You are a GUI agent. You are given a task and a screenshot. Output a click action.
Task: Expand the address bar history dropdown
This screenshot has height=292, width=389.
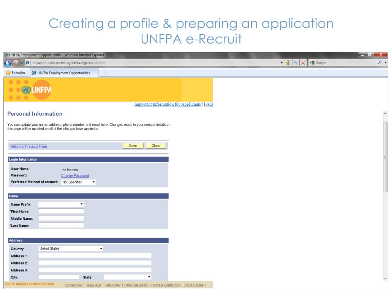click(281, 63)
